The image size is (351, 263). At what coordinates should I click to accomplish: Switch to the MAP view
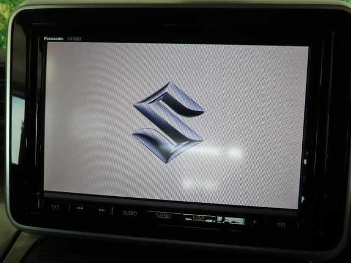[199, 218]
